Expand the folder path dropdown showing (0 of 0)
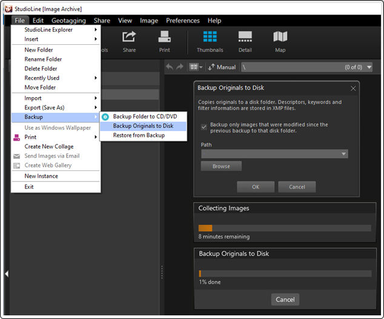 point(371,67)
